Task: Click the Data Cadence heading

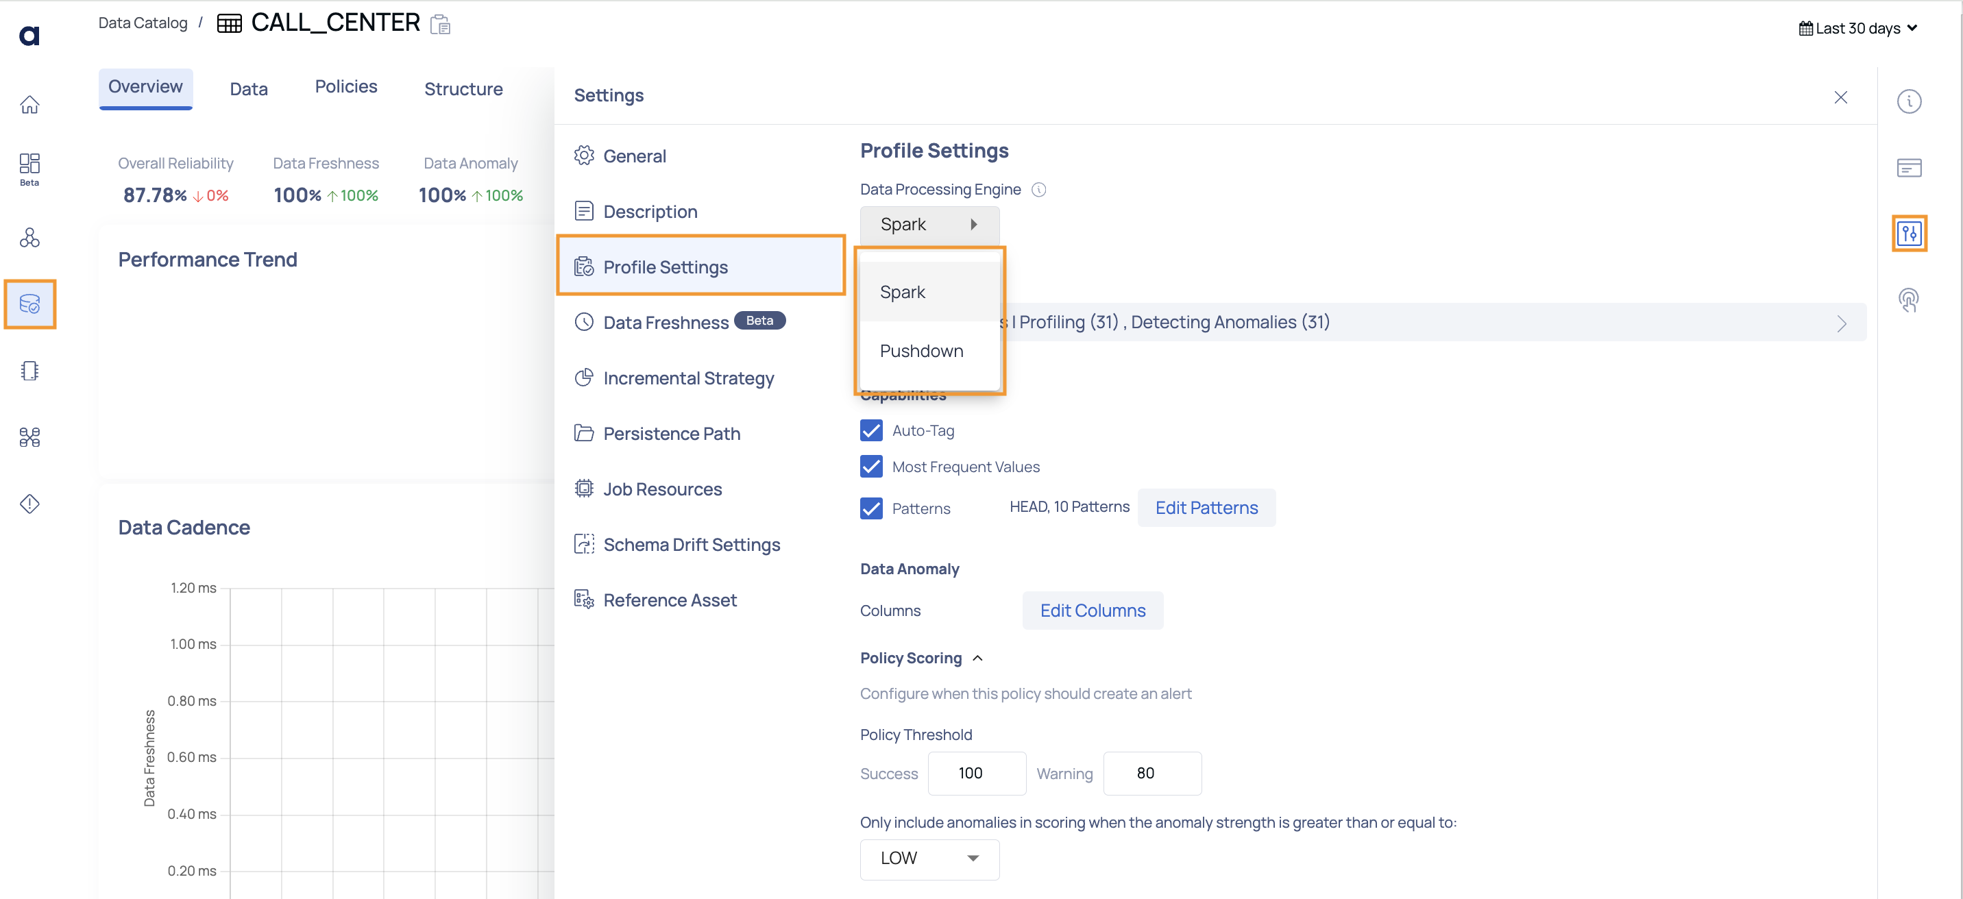Action: click(184, 527)
